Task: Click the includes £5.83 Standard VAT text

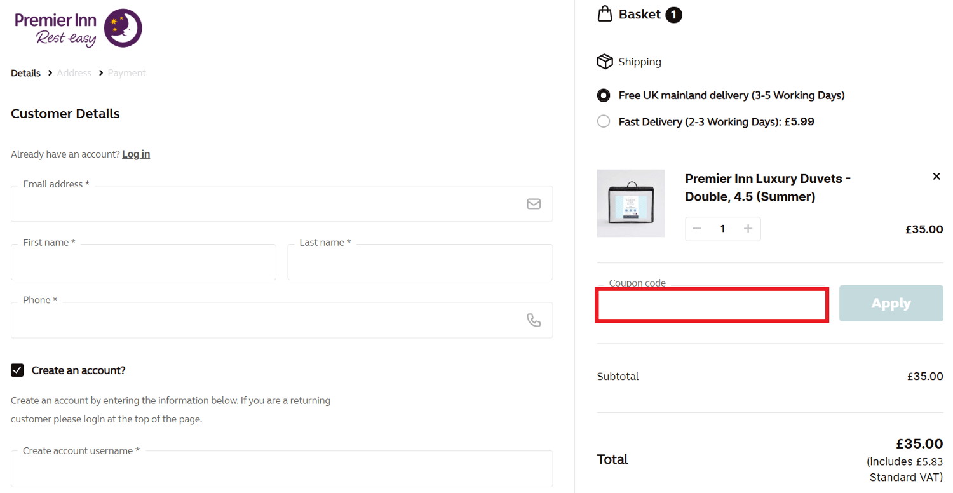Action: [905, 469]
